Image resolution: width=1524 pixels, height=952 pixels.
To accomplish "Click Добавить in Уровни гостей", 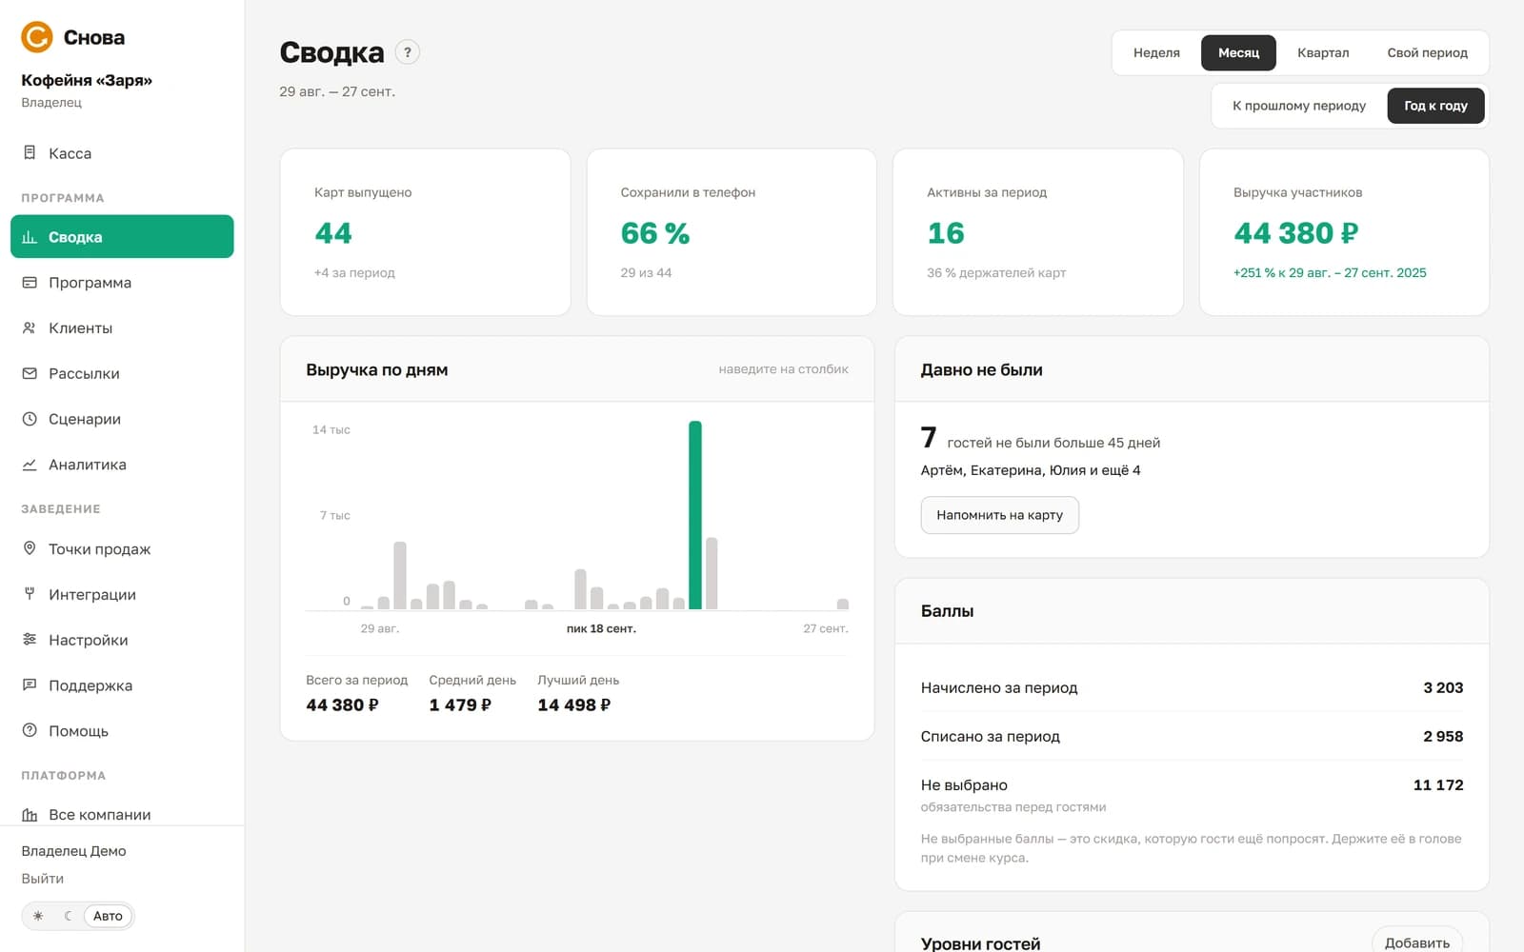I will pyautogui.click(x=1416, y=942).
